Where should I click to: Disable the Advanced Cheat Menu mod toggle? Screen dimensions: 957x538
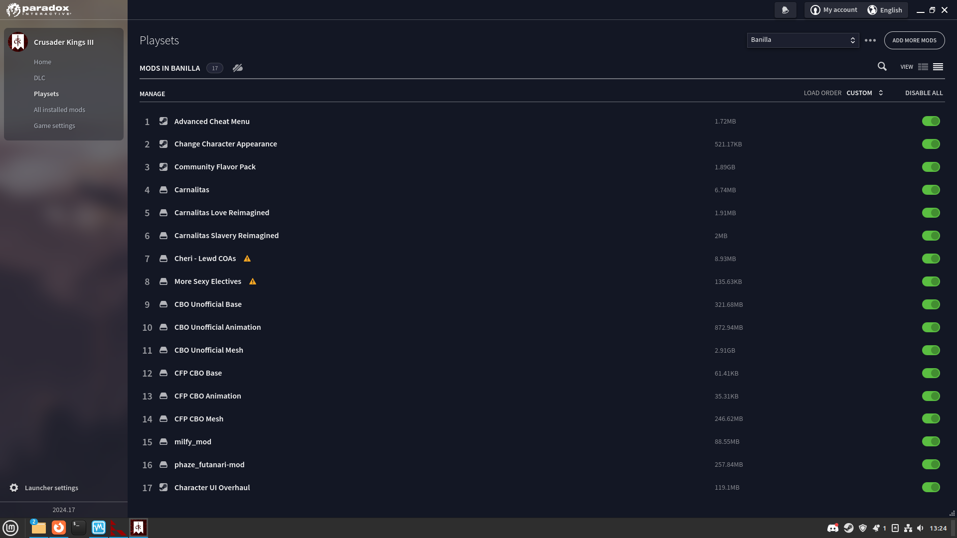point(931,121)
